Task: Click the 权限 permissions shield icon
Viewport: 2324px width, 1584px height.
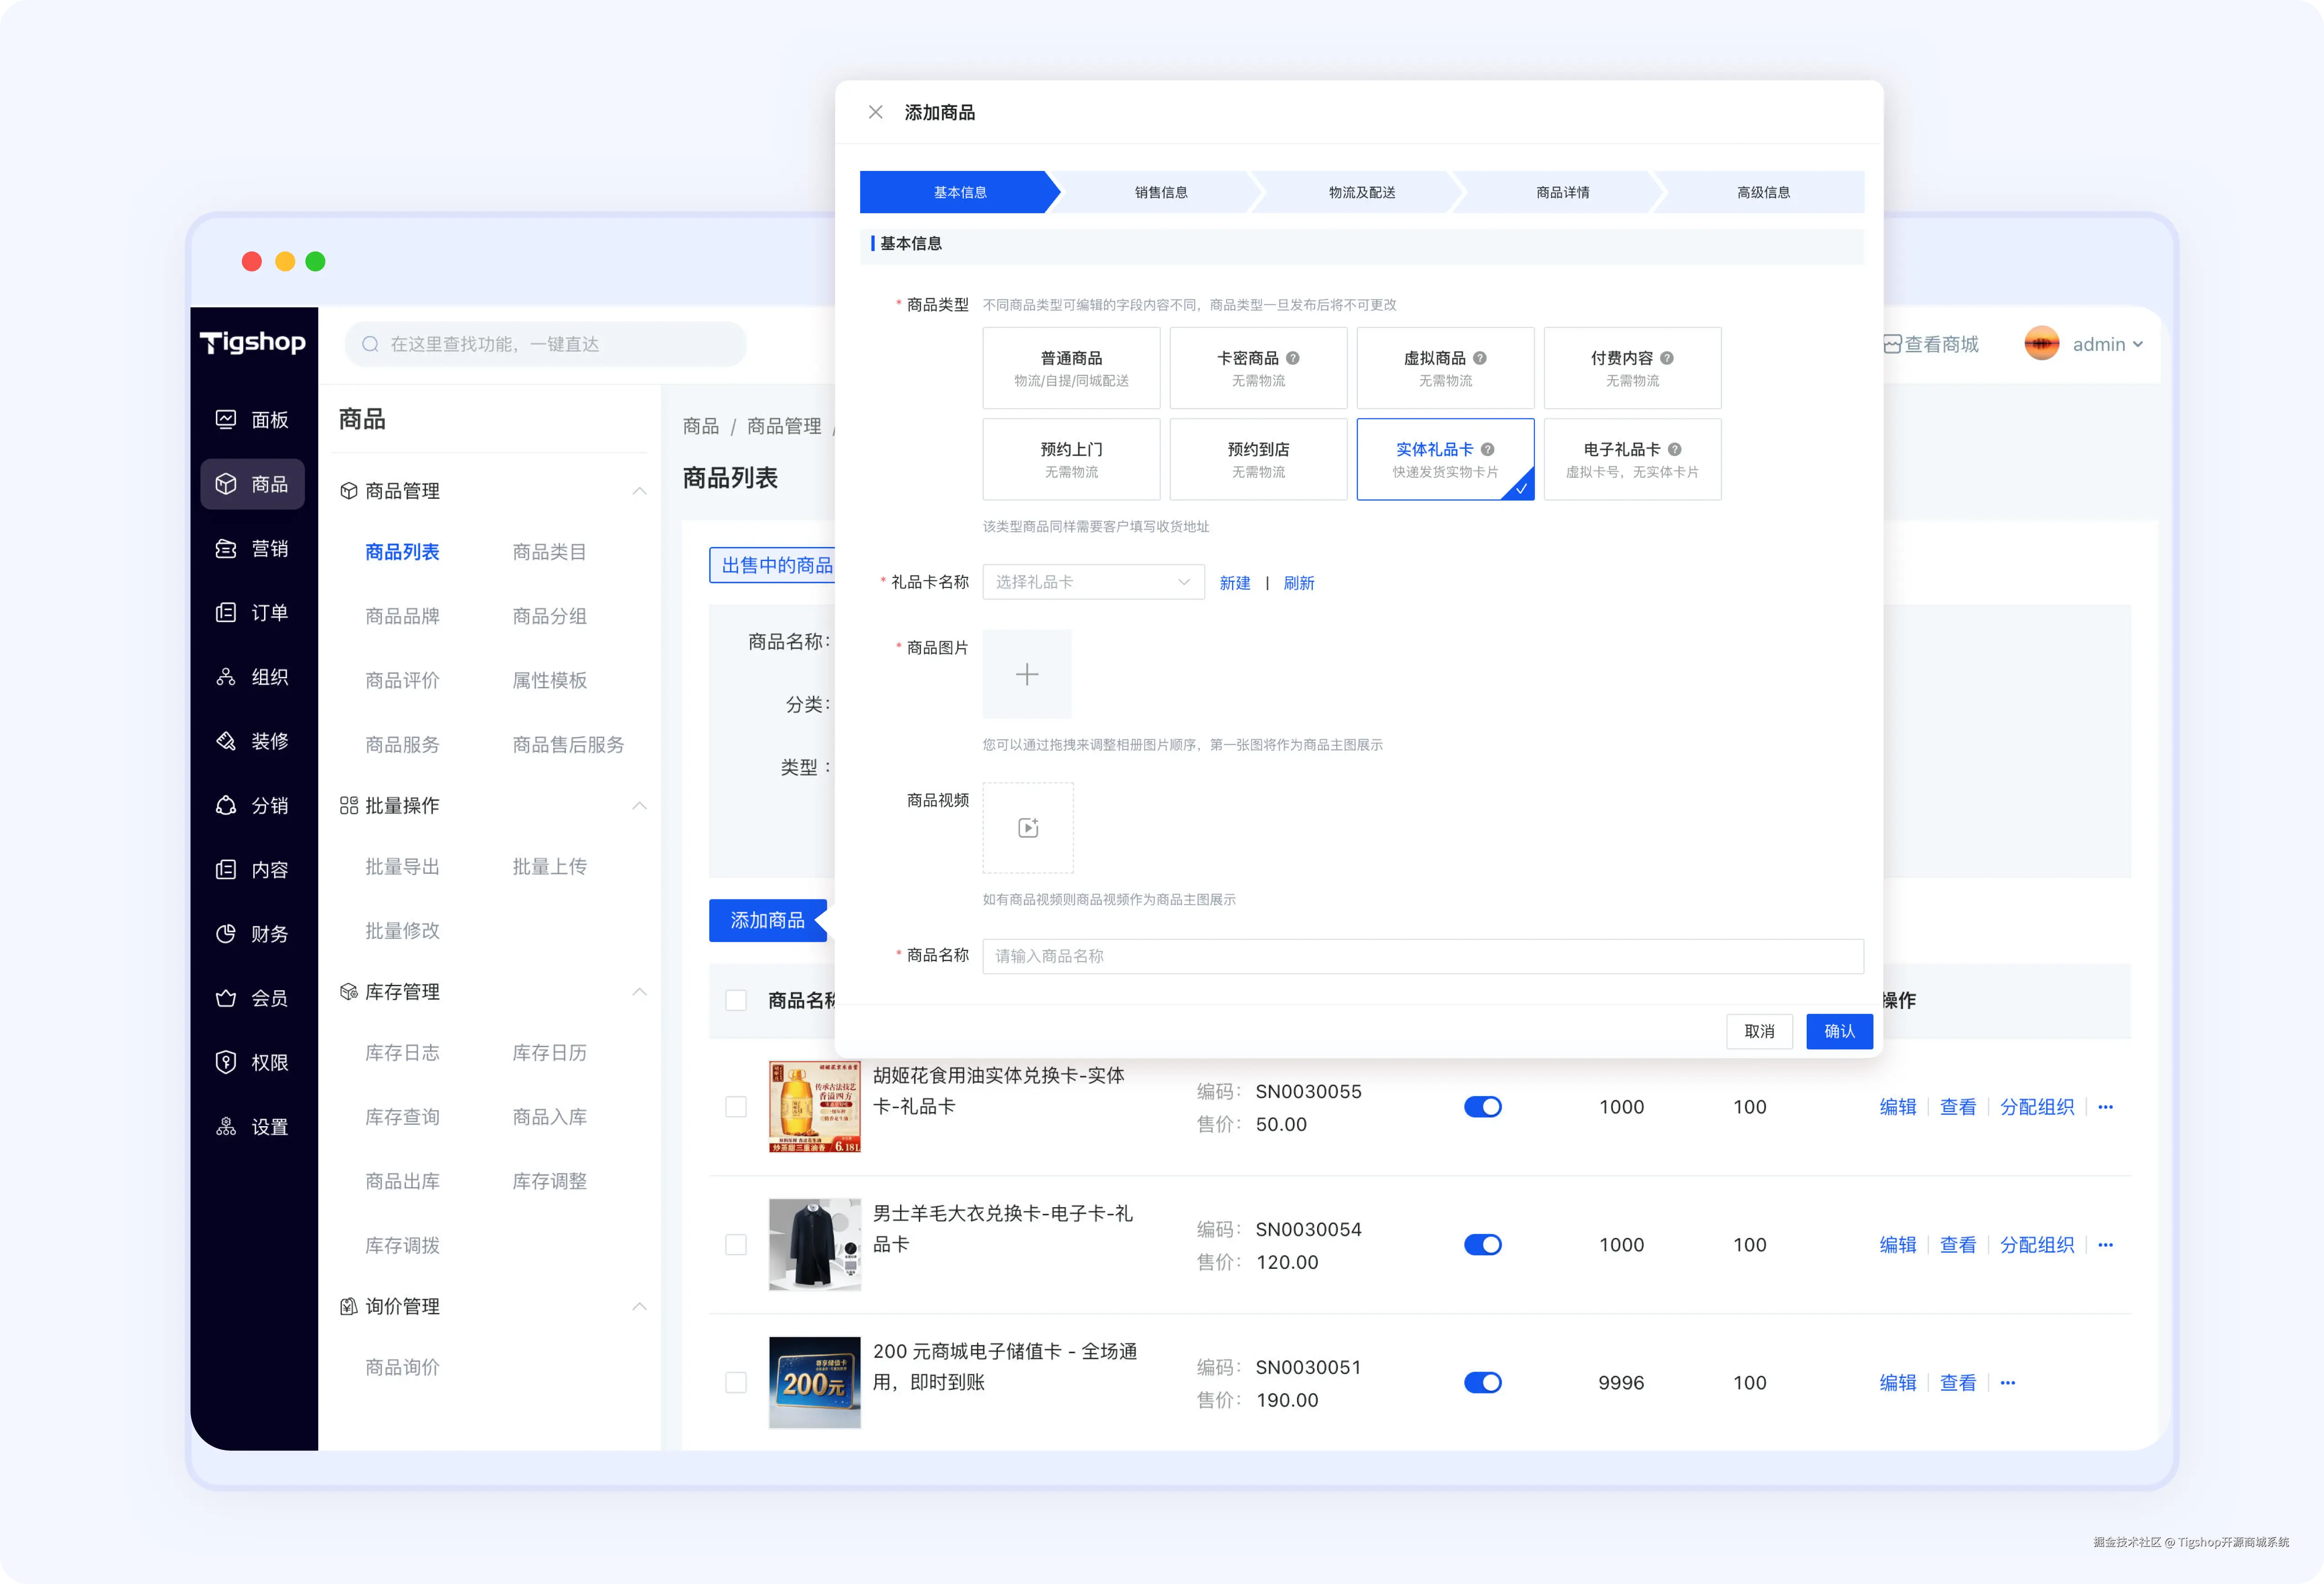Action: pyautogui.click(x=226, y=1062)
